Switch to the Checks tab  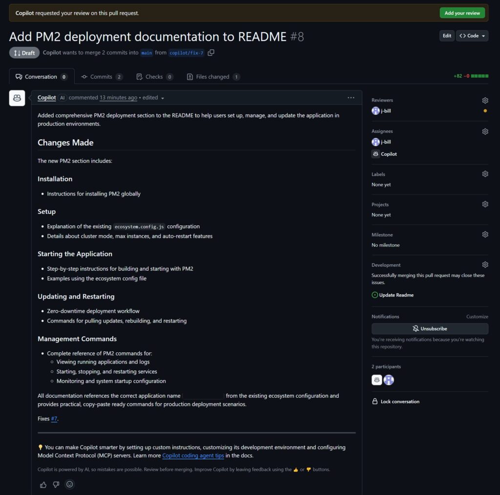pos(155,77)
